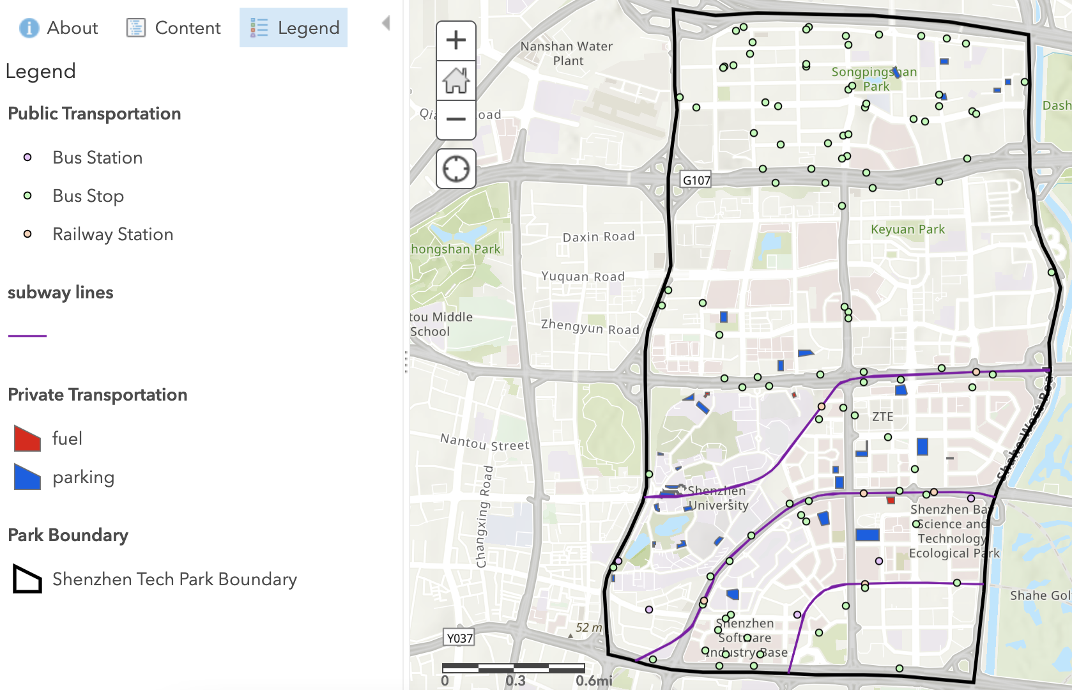Click the Bus Station legend marker

(x=27, y=158)
